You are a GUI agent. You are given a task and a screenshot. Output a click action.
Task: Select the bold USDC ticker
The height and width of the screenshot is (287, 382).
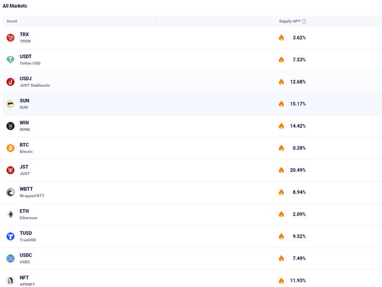pos(26,255)
